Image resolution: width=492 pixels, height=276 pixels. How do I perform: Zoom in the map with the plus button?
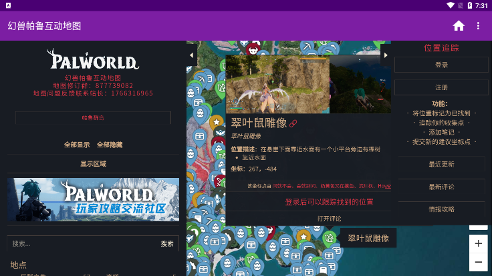coord(478,243)
